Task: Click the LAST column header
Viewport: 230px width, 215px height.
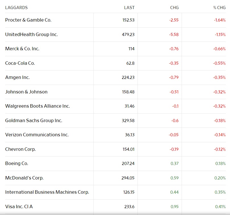Action: click(x=129, y=8)
